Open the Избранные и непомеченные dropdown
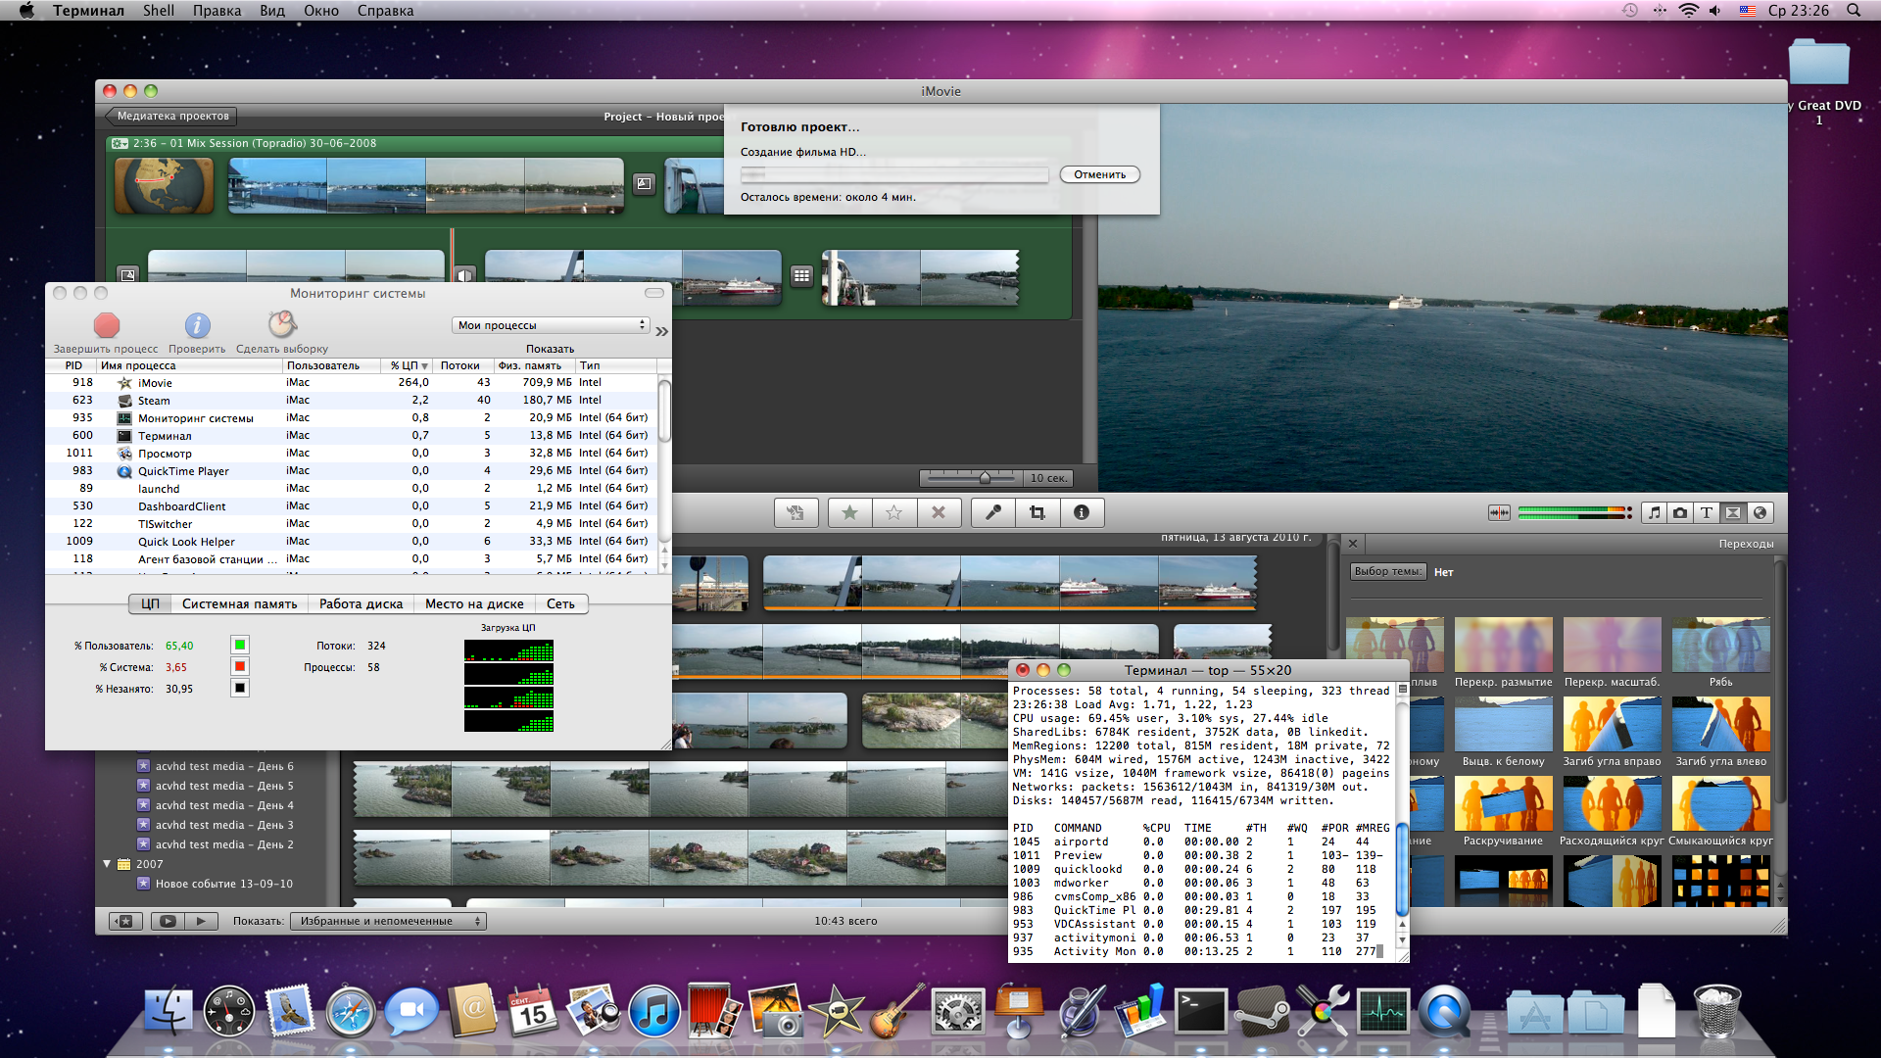This screenshot has height=1058, width=1881. pyautogui.click(x=388, y=921)
